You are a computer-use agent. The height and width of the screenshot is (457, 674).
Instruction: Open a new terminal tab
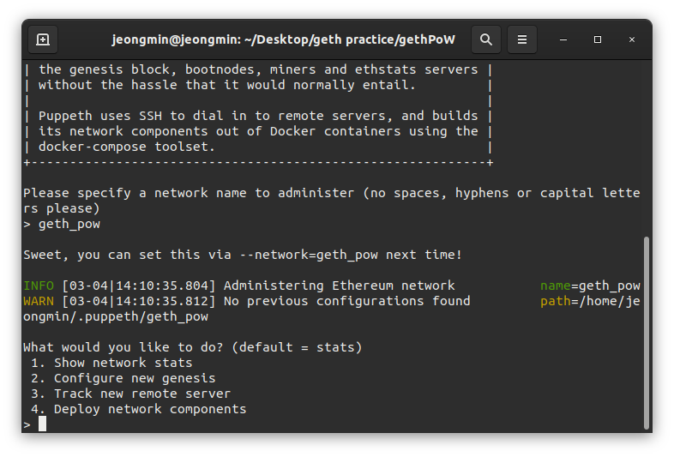point(43,39)
